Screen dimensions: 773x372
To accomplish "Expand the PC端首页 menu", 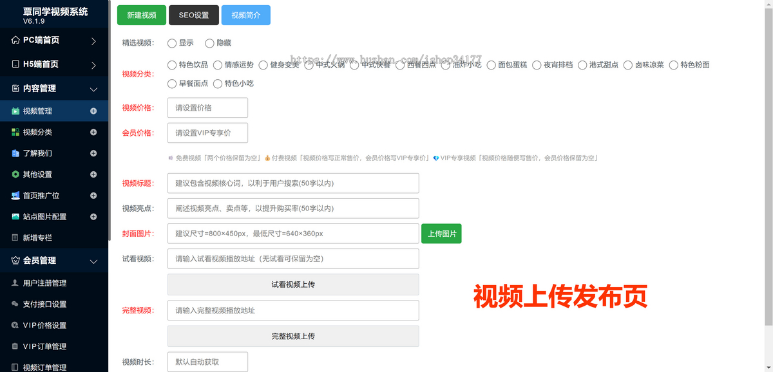I will (x=54, y=41).
